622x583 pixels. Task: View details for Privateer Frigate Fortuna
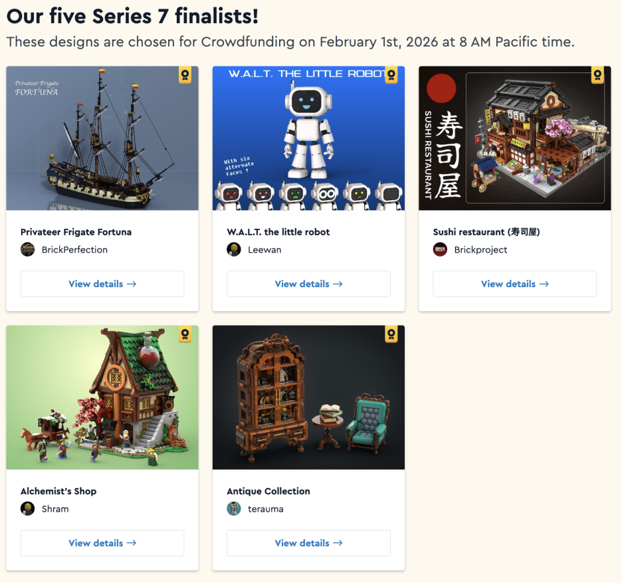pyautogui.click(x=102, y=284)
